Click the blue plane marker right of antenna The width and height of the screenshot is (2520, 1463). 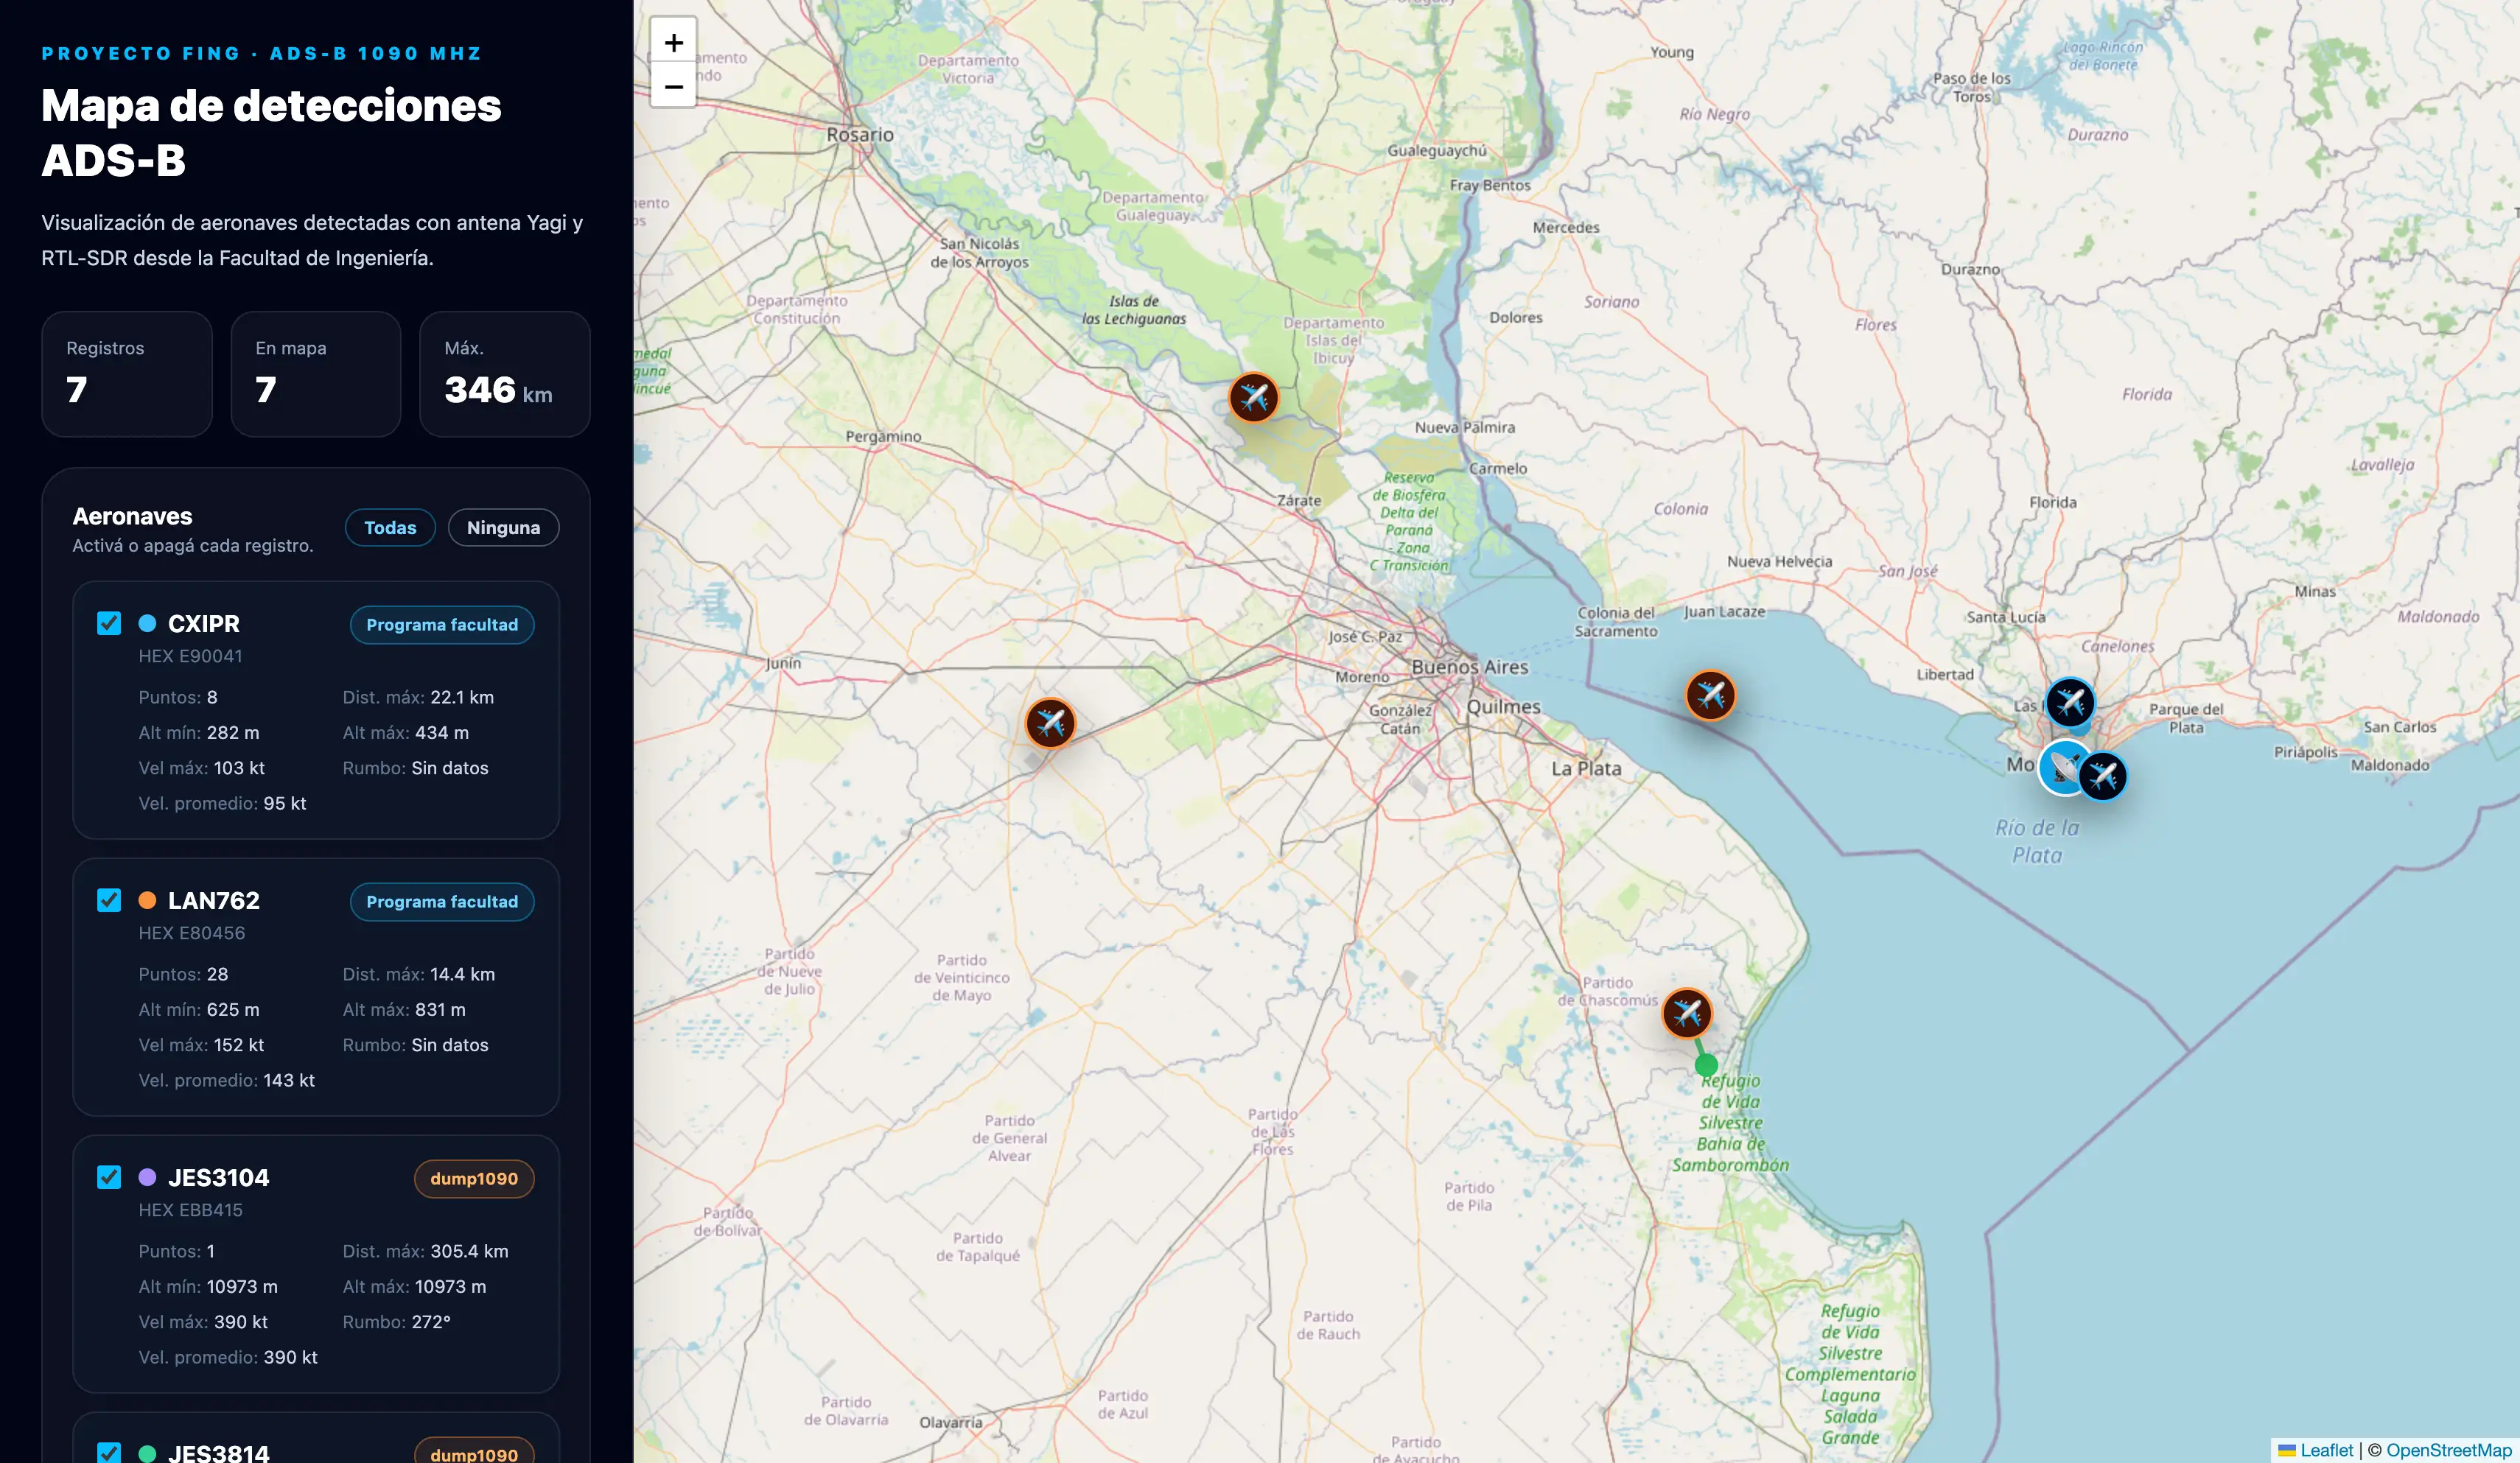(x=2103, y=776)
